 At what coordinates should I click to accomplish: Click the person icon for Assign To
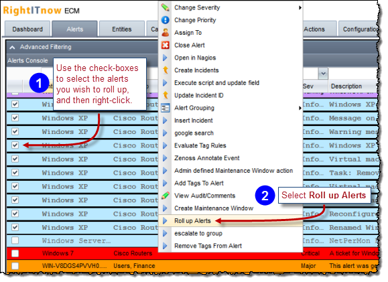[x=165, y=32]
